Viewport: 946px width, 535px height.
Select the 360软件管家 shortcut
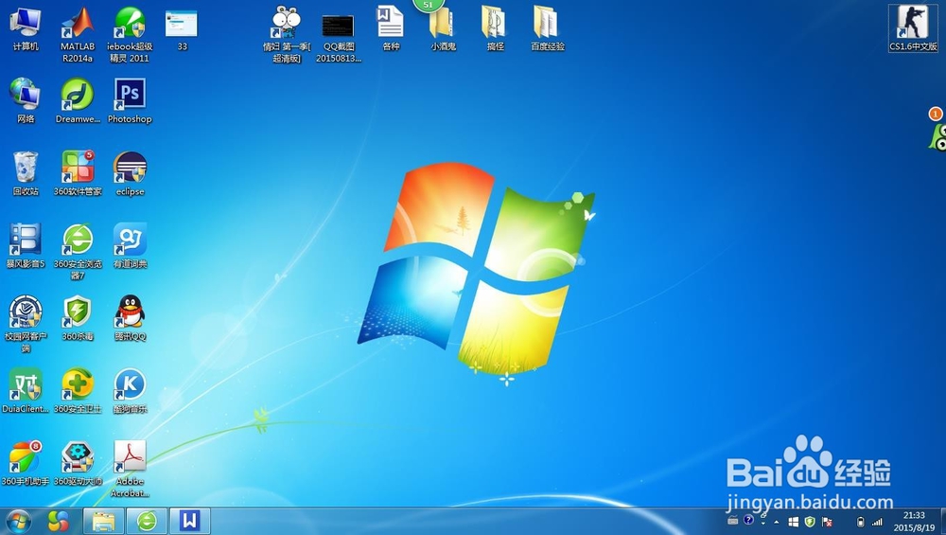[78, 174]
